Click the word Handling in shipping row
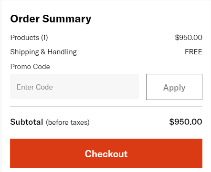 click(62, 52)
